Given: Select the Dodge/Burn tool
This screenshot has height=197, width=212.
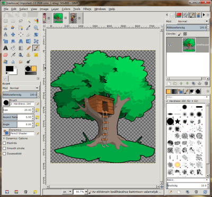Looking at the screenshot, I should (29, 62).
